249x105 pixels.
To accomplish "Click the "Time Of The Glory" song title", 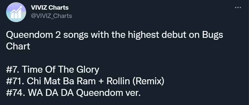I will (x=61, y=69).
